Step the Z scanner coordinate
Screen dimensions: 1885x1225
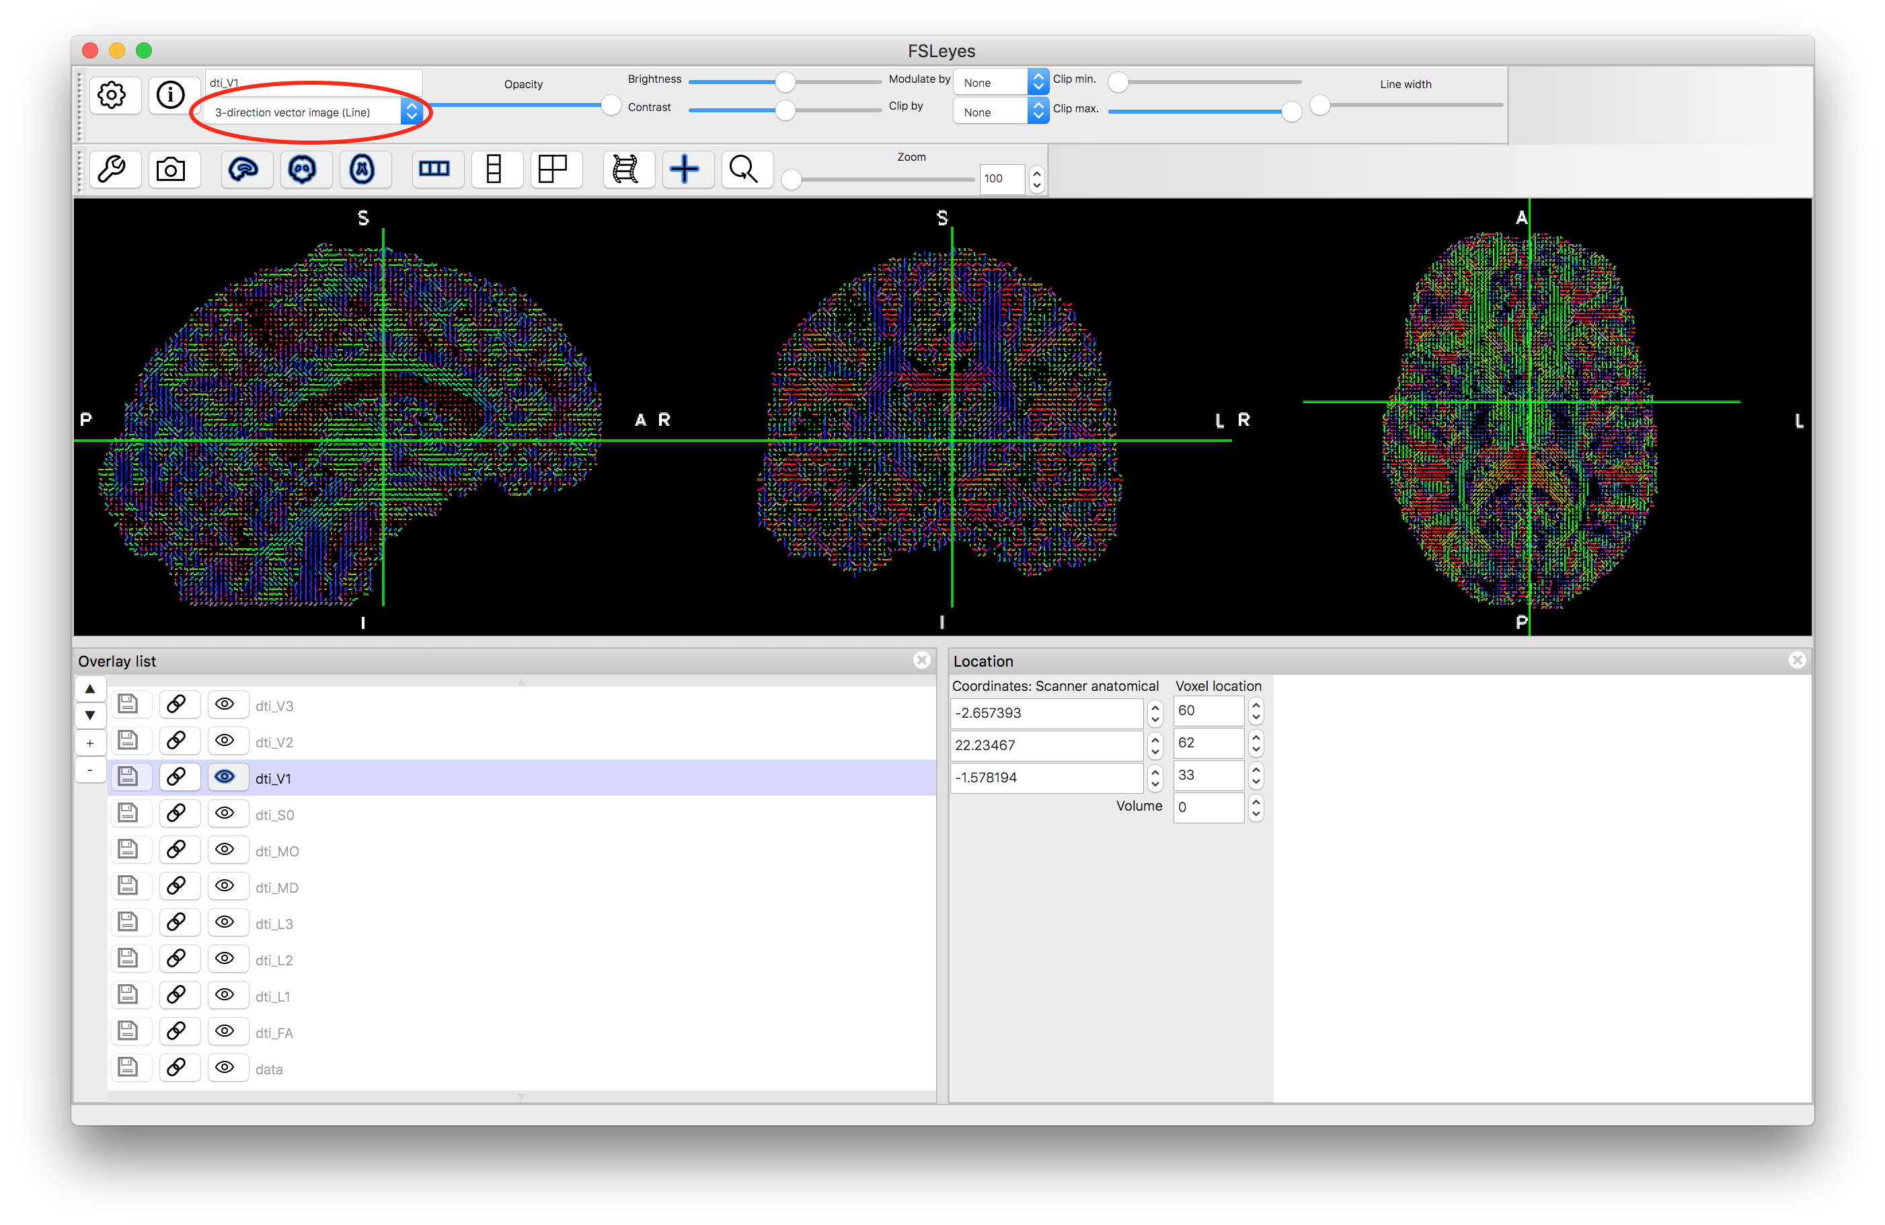[x=1155, y=778]
